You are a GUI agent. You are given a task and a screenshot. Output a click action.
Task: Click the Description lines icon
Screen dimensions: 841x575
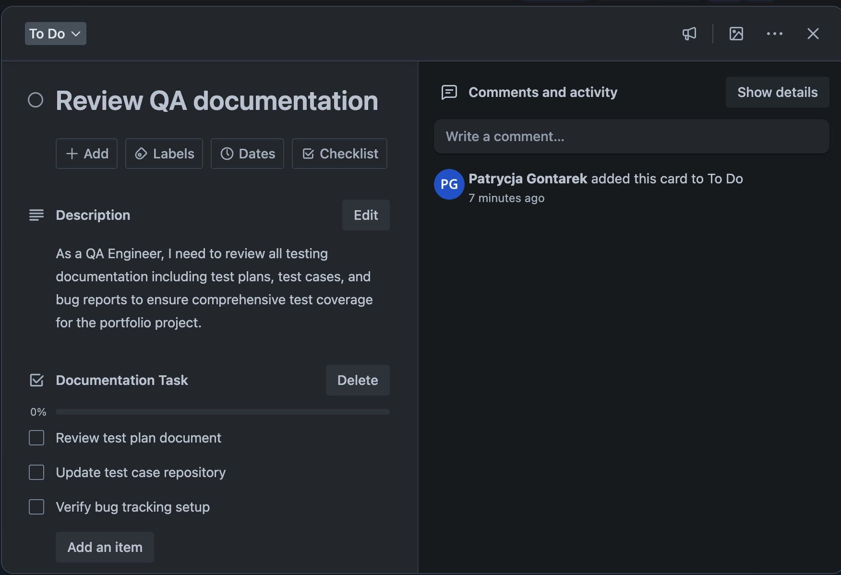[x=36, y=215]
